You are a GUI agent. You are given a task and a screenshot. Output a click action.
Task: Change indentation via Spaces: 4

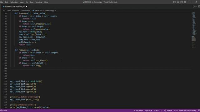pyautogui.click(x=148, y=110)
